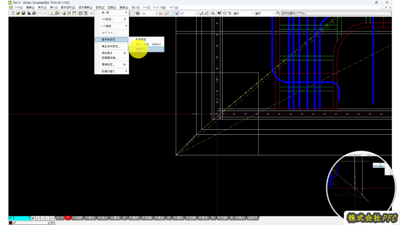Toggle the red circle icon beside the 100 field
The width and height of the screenshot is (400, 225).
click(137, 13)
